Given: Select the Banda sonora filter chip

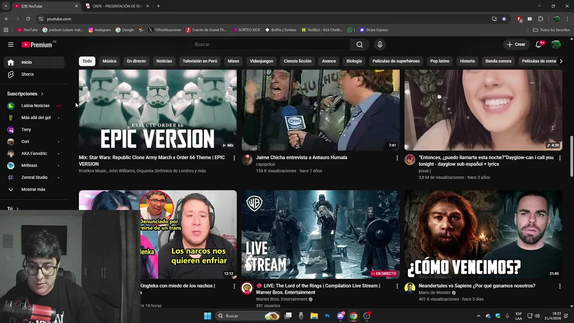Looking at the screenshot, I should pyautogui.click(x=498, y=61).
